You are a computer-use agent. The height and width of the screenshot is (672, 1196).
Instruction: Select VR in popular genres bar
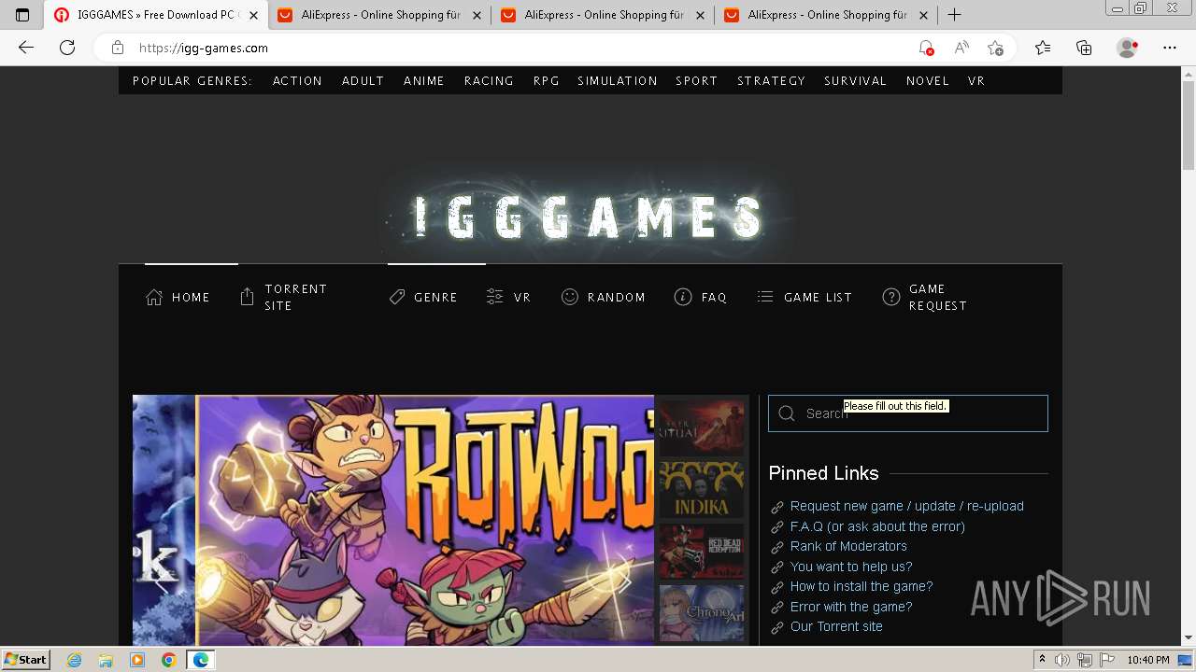click(976, 81)
